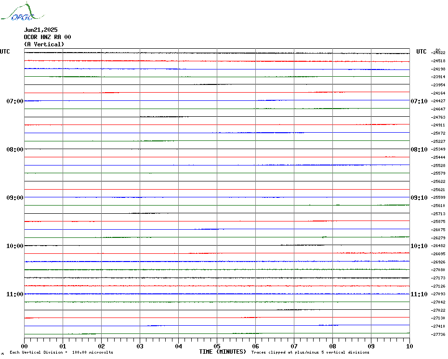Click DC offset value -23914

pos(438,77)
